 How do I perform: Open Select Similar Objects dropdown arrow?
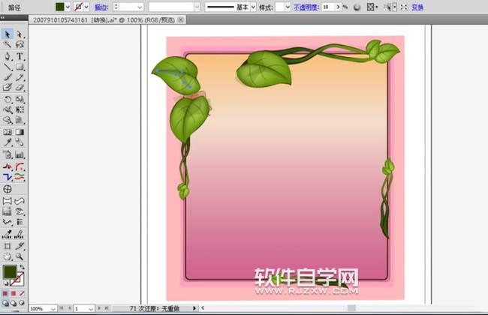pos(395,7)
